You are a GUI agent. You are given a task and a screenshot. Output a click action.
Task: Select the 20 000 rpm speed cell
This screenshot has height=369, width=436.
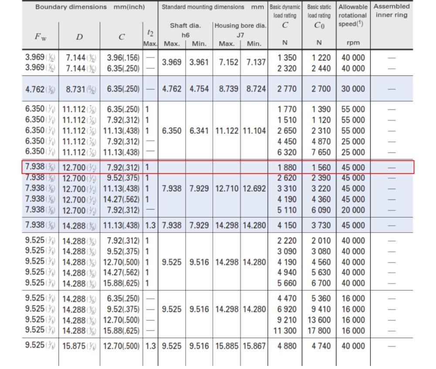coord(353,210)
